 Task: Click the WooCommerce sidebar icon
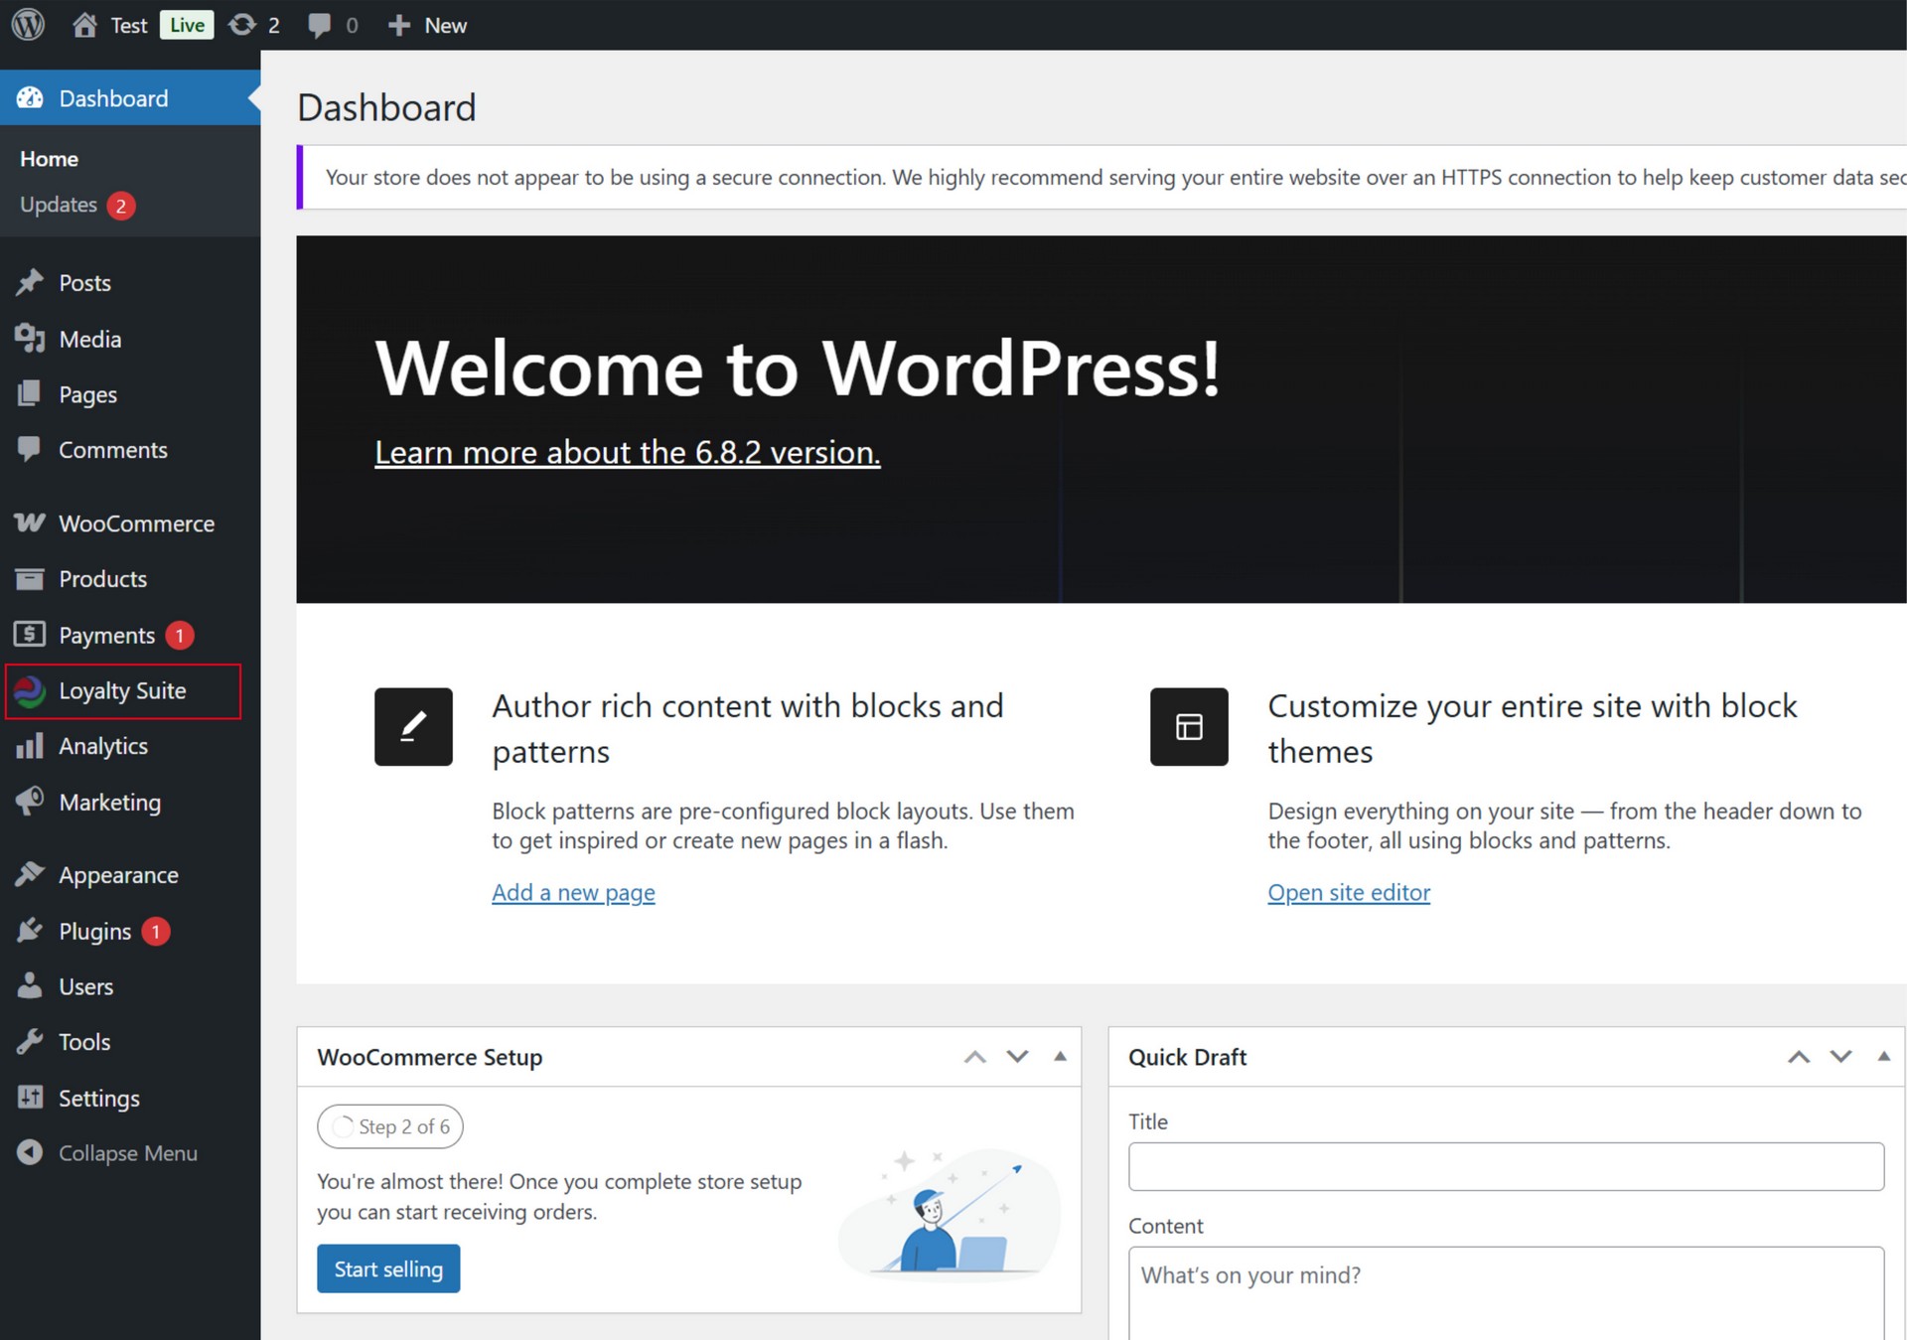pyautogui.click(x=30, y=523)
